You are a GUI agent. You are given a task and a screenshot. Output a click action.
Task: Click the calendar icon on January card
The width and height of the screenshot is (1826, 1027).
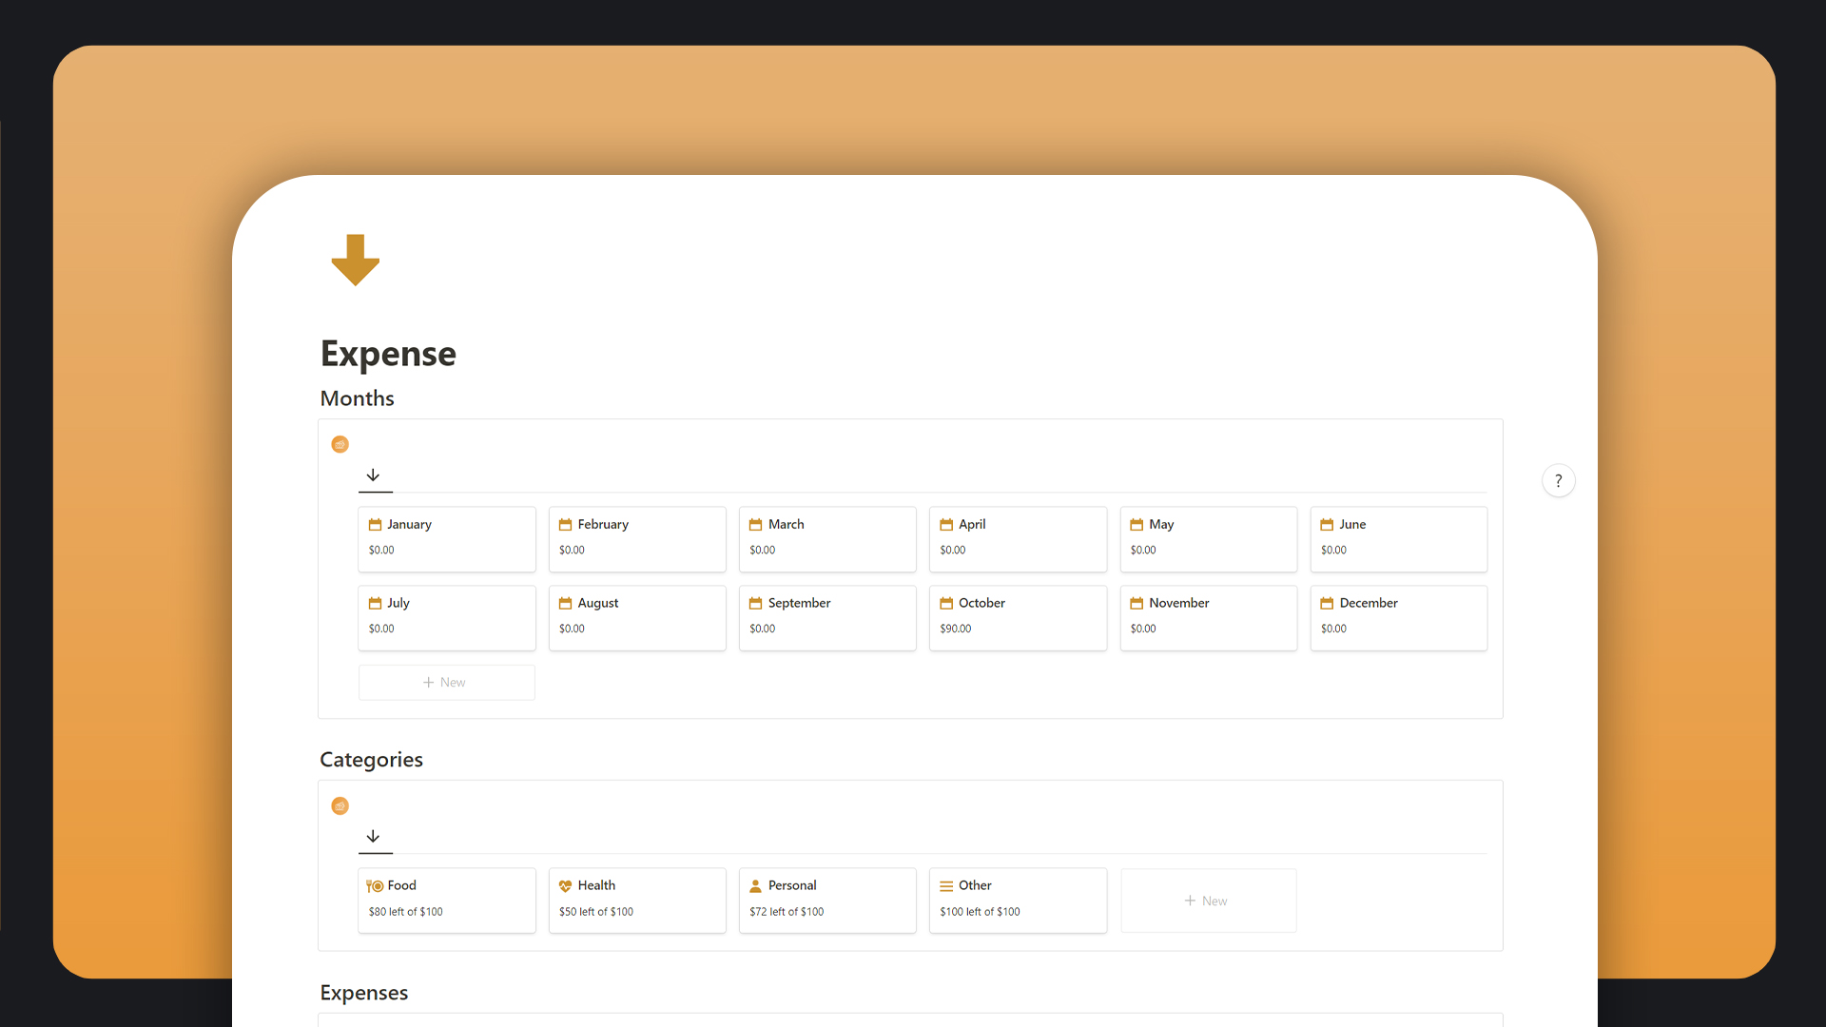375,524
